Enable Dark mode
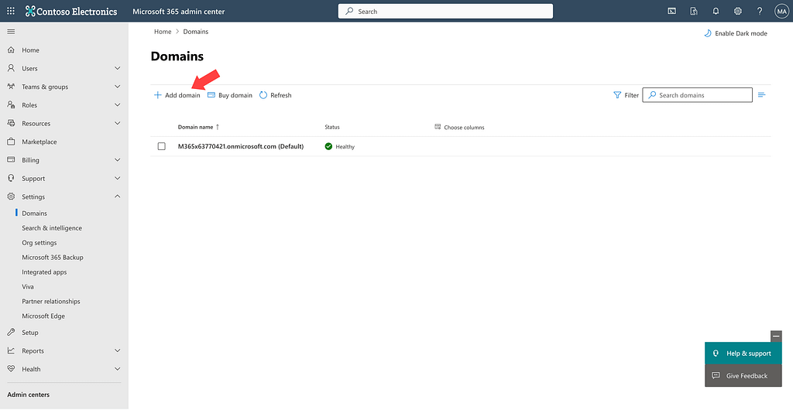Image resolution: width=793 pixels, height=410 pixels. coord(736,34)
